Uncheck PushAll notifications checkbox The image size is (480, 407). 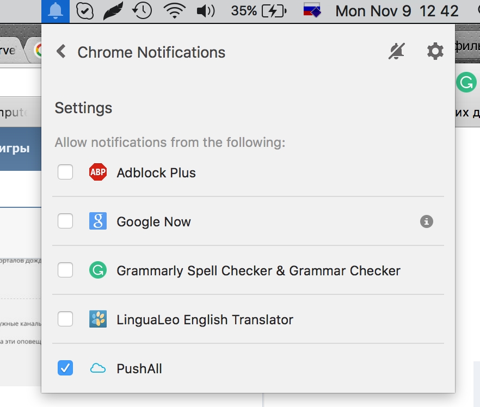pos(65,368)
